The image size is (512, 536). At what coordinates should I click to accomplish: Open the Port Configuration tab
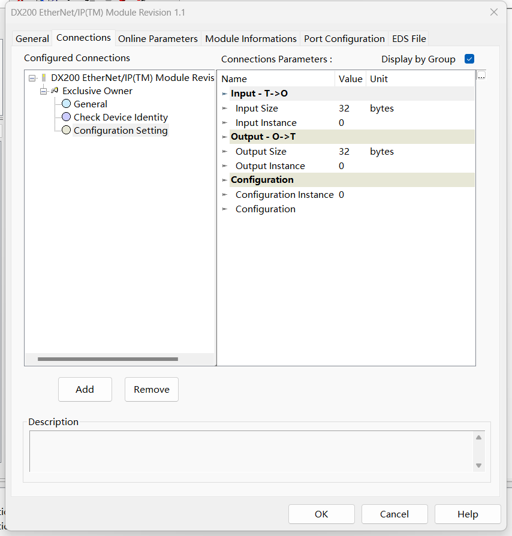[x=344, y=39]
